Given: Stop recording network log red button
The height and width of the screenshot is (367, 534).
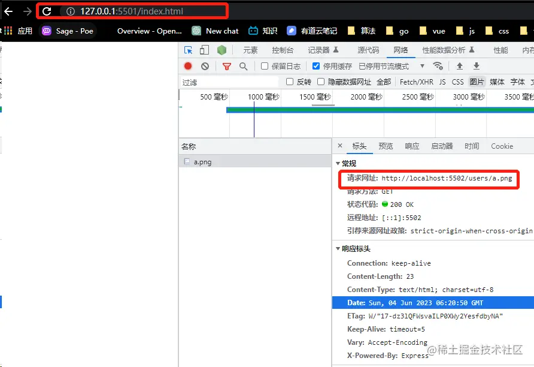Looking at the screenshot, I should pyautogui.click(x=188, y=66).
